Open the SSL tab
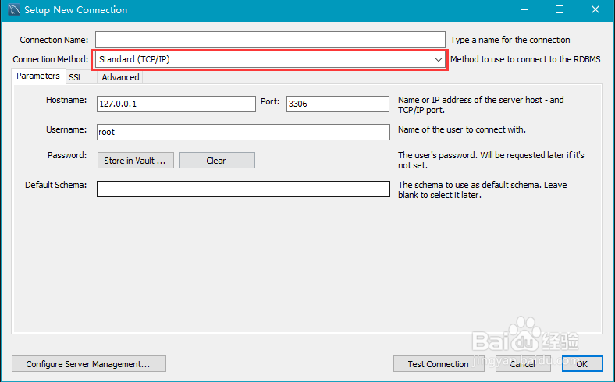The image size is (615, 382). coord(75,77)
